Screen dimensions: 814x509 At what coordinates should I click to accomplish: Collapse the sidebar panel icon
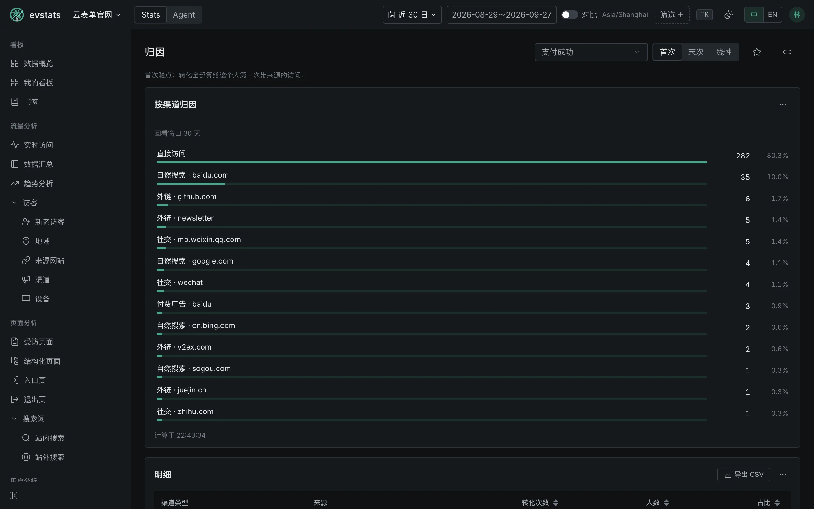click(14, 495)
